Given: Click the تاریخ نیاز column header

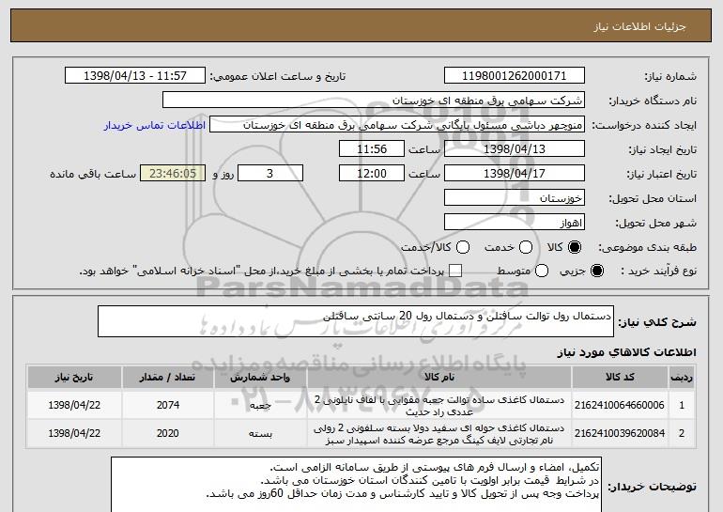Looking at the screenshot, I should coord(74,378).
